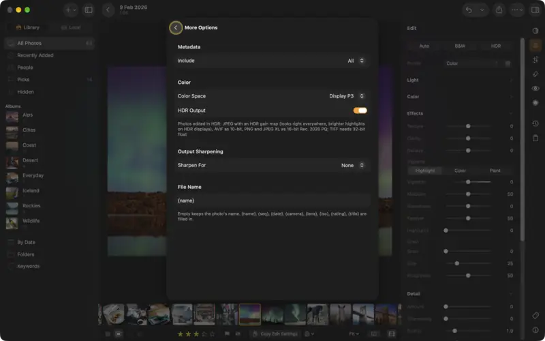Open the Desert album

coord(49,162)
